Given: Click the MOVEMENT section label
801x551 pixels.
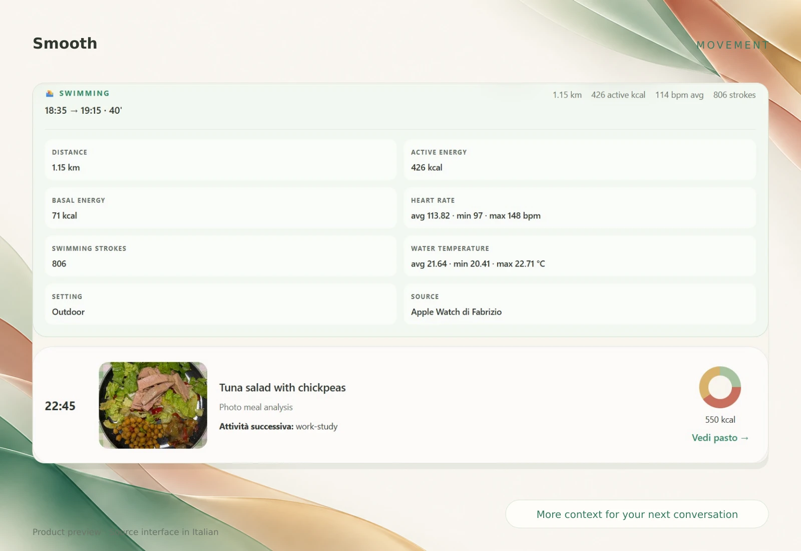Looking at the screenshot, I should tap(733, 45).
